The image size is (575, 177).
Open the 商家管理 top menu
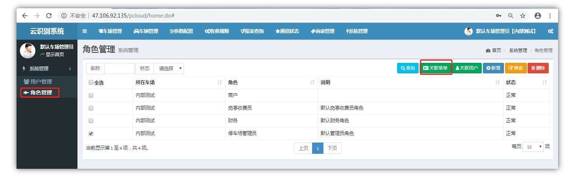(323, 31)
